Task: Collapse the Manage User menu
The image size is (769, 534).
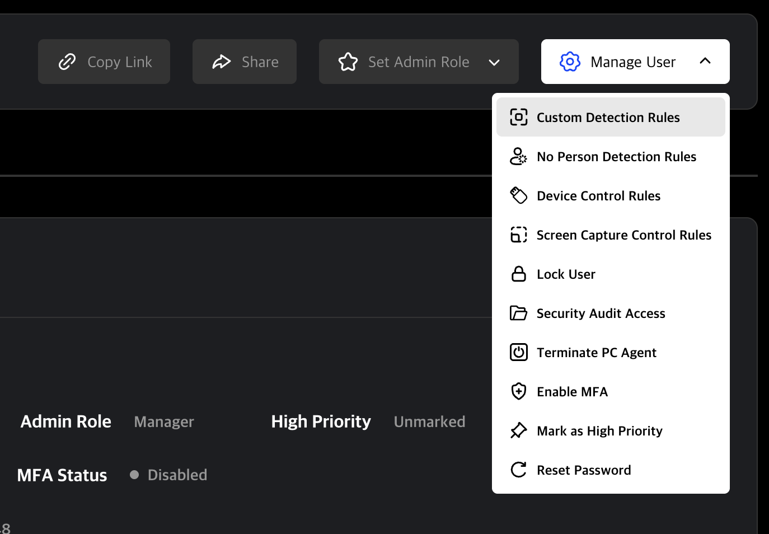Action: pos(705,61)
